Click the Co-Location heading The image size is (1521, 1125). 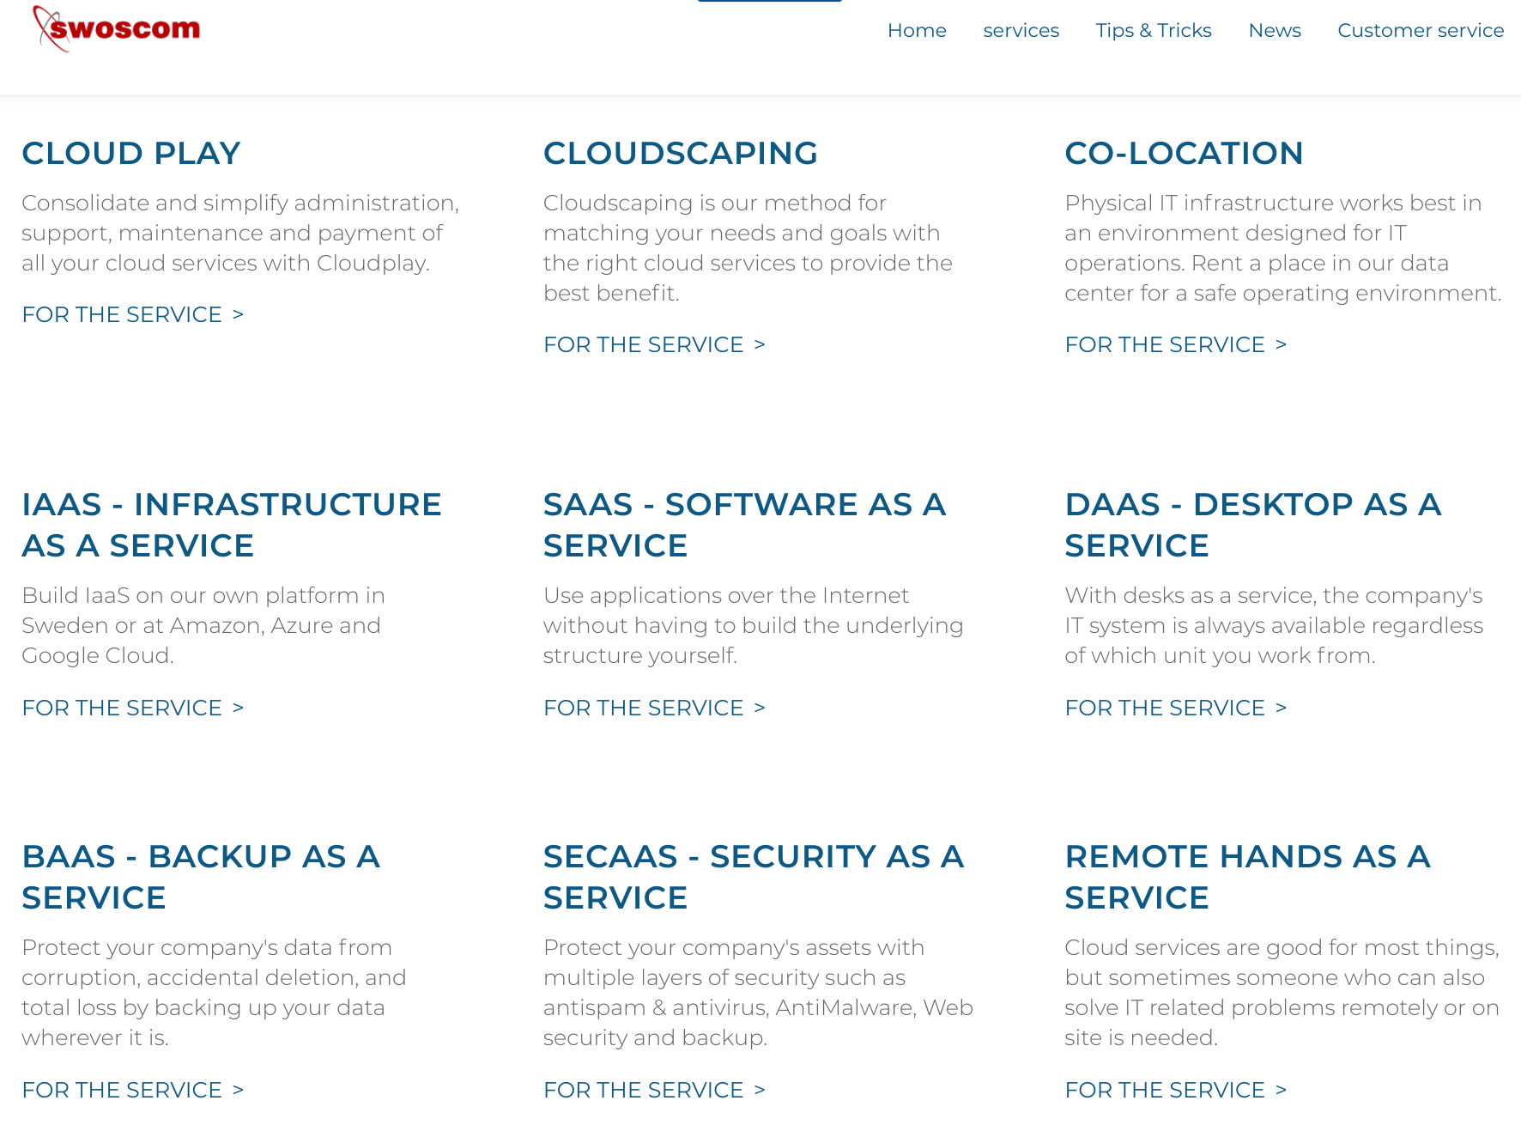(x=1184, y=153)
